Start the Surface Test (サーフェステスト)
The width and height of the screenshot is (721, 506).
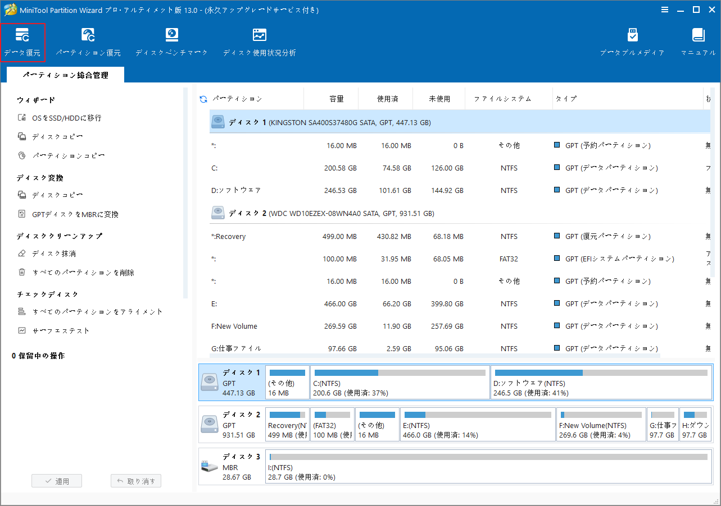(x=53, y=330)
